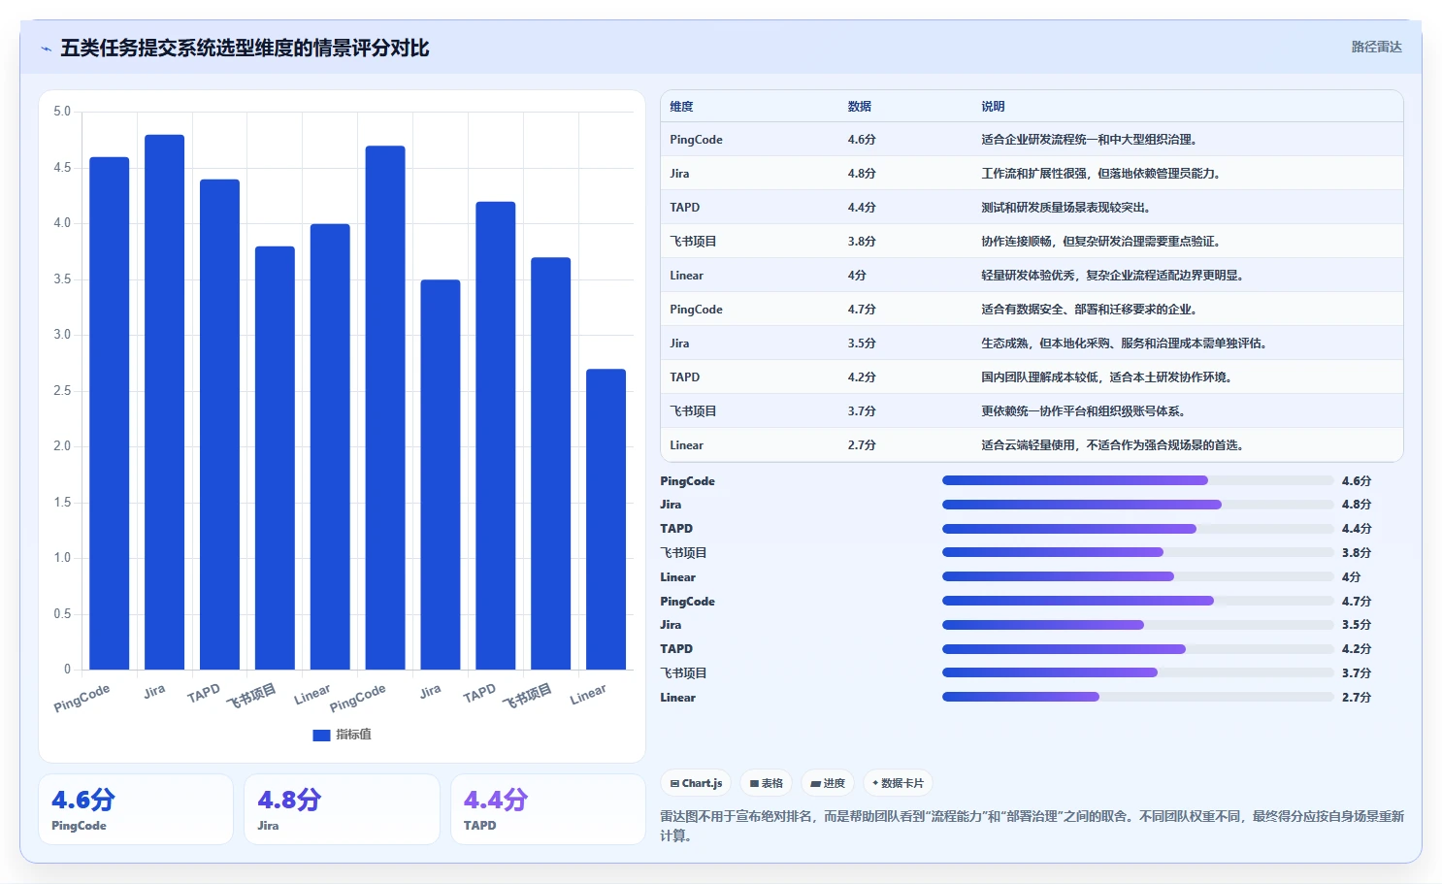Screen dimensions: 1442x884
Task: Click the 飞书项目 progress bar showing 3.7分
Action: click(x=1137, y=672)
